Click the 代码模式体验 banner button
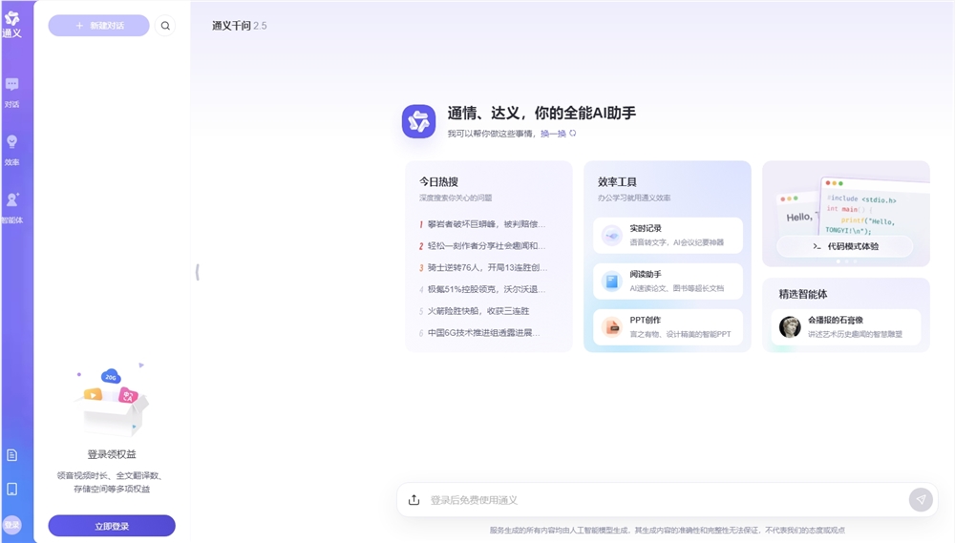The height and width of the screenshot is (543, 955). [x=844, y=246]
